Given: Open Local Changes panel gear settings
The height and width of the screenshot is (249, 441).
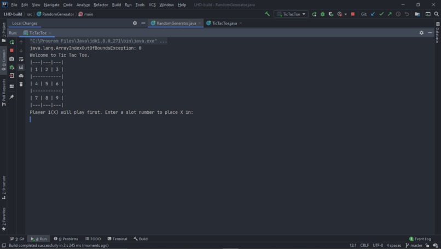Looking at the screenshot, I should (135, 23).
